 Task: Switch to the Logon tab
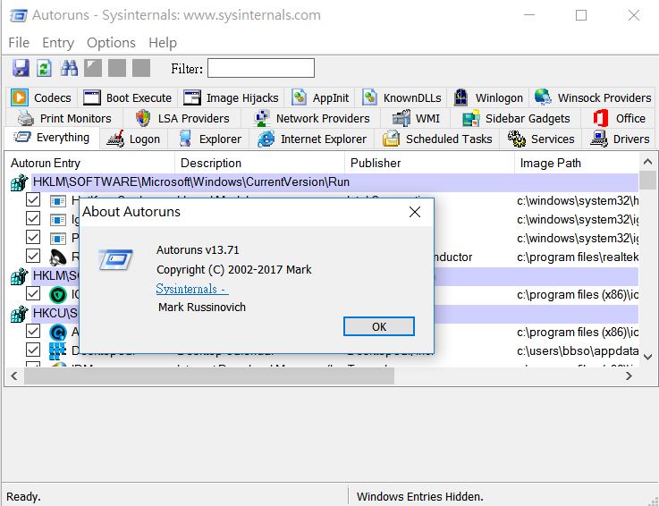click(133, 139)
